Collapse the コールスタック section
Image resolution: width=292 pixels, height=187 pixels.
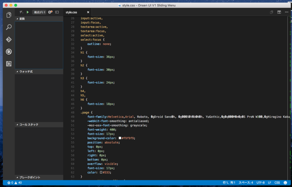click(39, 124)
